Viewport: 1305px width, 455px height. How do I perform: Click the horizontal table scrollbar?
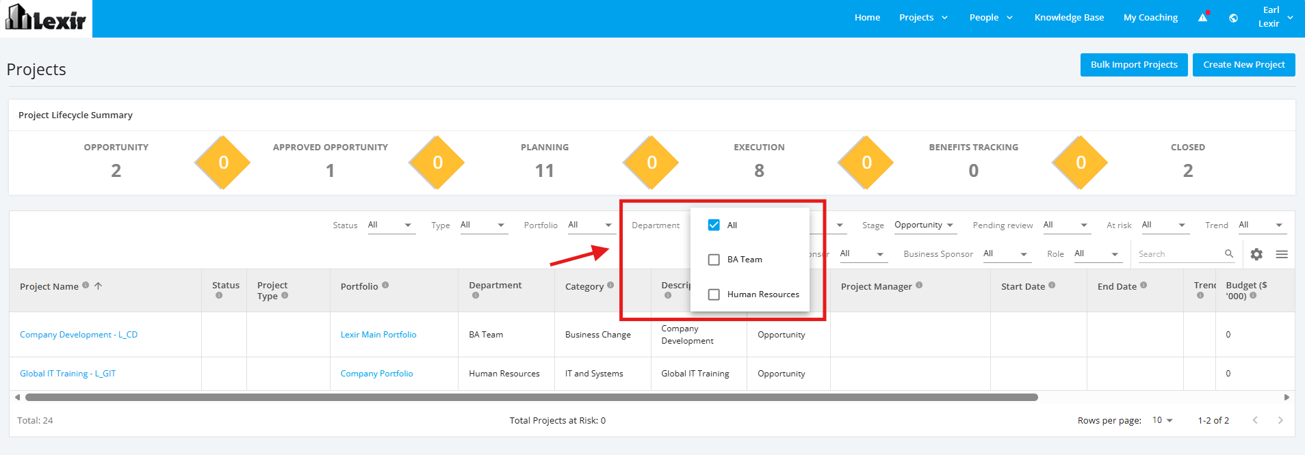pos(532,397)
